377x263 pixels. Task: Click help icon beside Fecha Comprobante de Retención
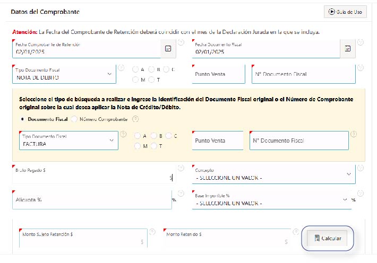(181, 42)
